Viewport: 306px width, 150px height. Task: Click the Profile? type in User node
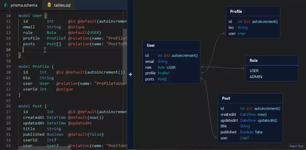click(164, 73)
